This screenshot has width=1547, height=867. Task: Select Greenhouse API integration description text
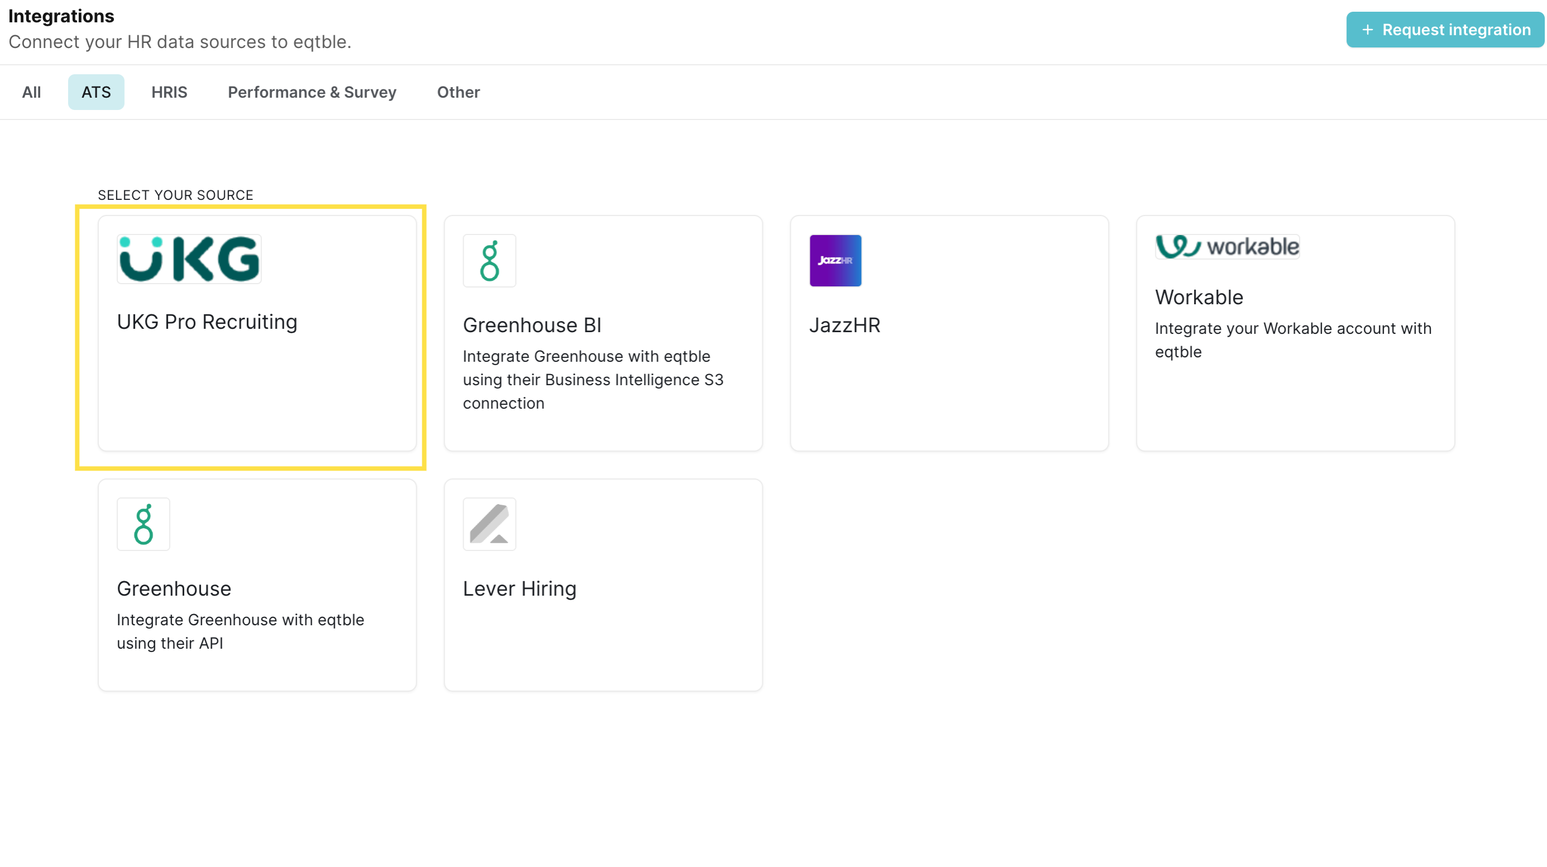coord(240,631)
